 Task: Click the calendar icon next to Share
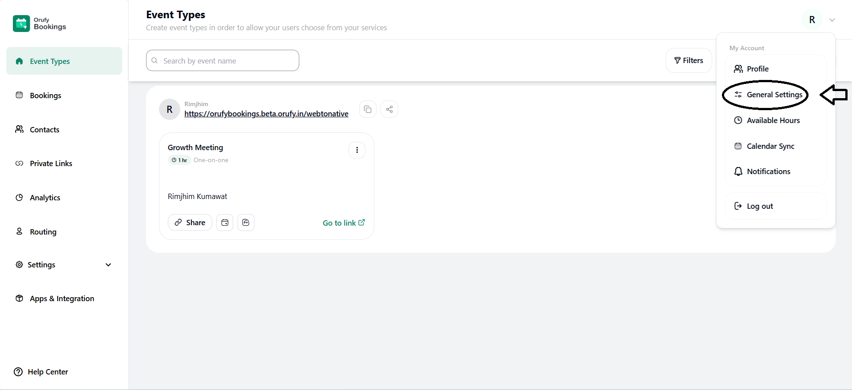225,223
